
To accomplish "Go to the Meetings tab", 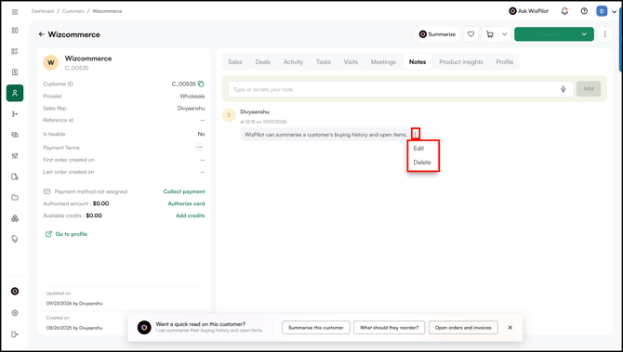I will [x=383, y=62].
